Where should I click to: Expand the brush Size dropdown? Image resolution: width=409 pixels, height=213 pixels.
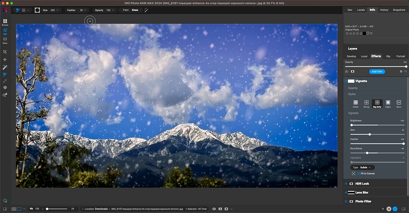click(58, 10)
